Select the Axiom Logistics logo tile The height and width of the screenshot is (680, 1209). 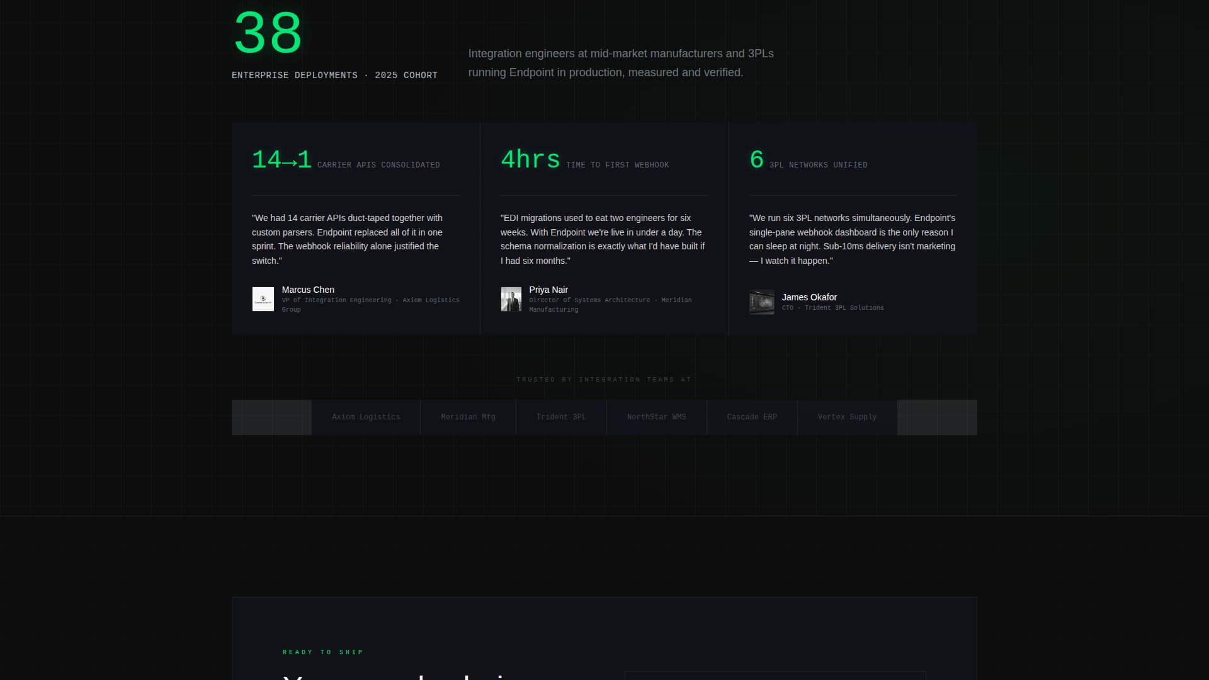pos(366,417)
